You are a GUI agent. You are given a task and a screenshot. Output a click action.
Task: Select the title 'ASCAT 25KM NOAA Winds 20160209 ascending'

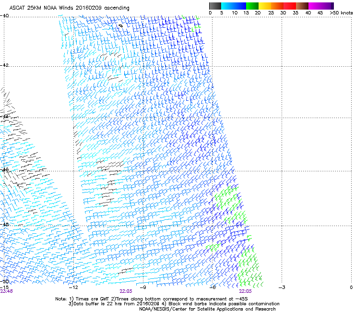click(69, 8)
